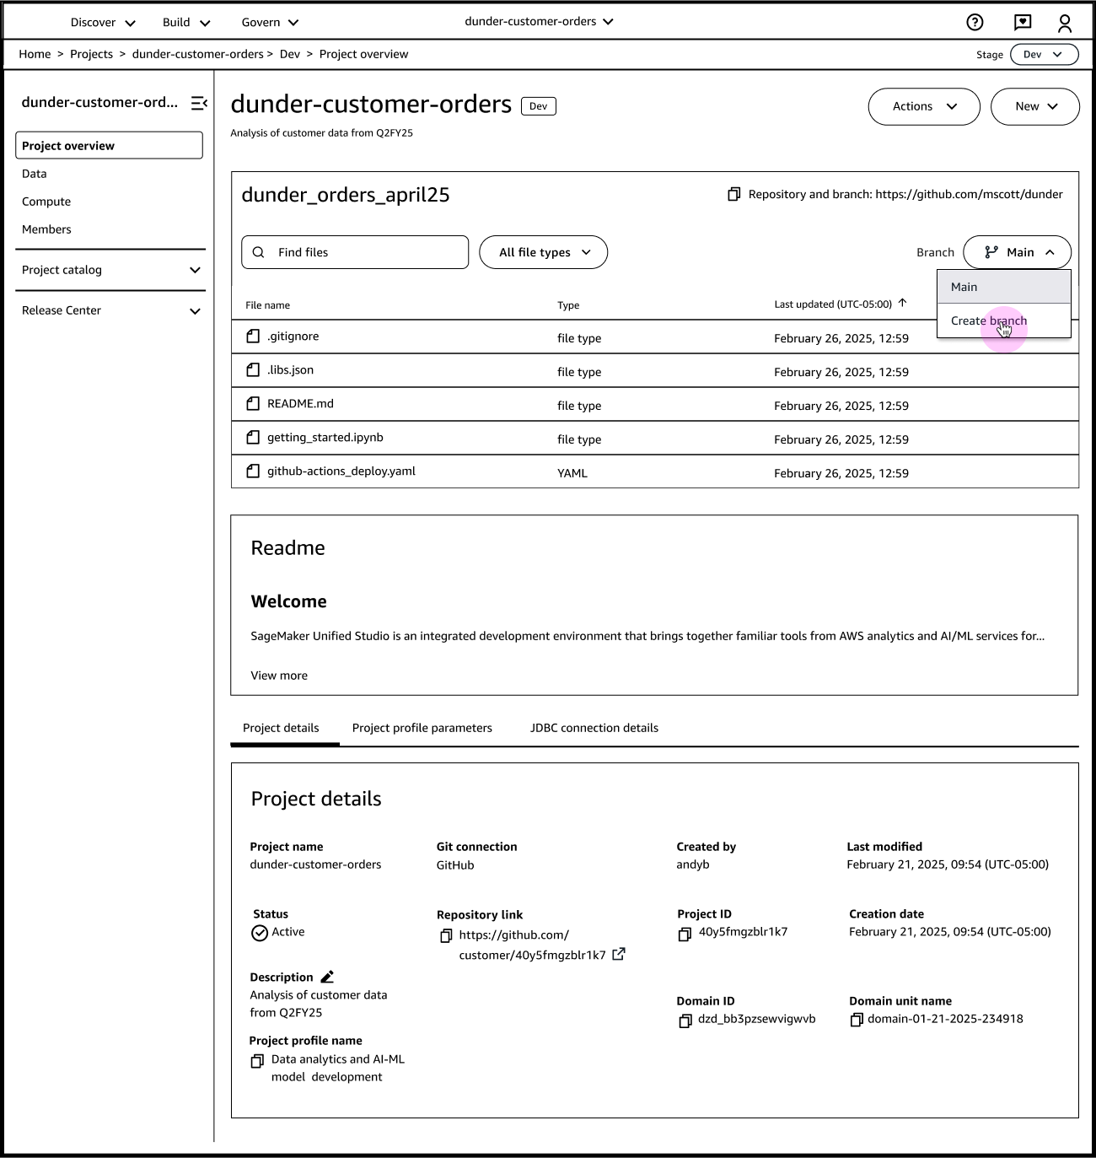The width and height of the screenshot is (1096, 1158).
Task: Click the Find files search field
Action: 354,251
